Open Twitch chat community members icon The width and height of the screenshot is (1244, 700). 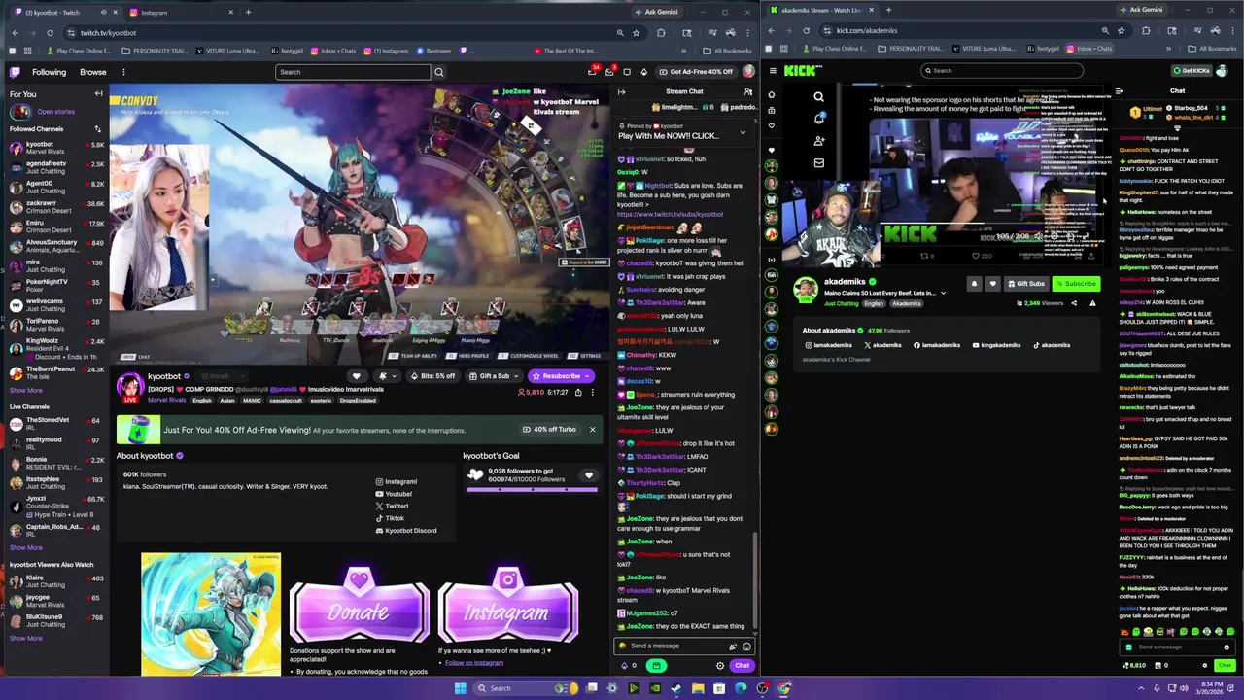tap(748, 92)
